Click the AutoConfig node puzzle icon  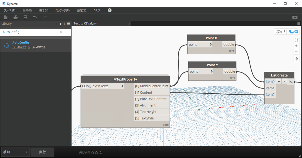point(7,45)
